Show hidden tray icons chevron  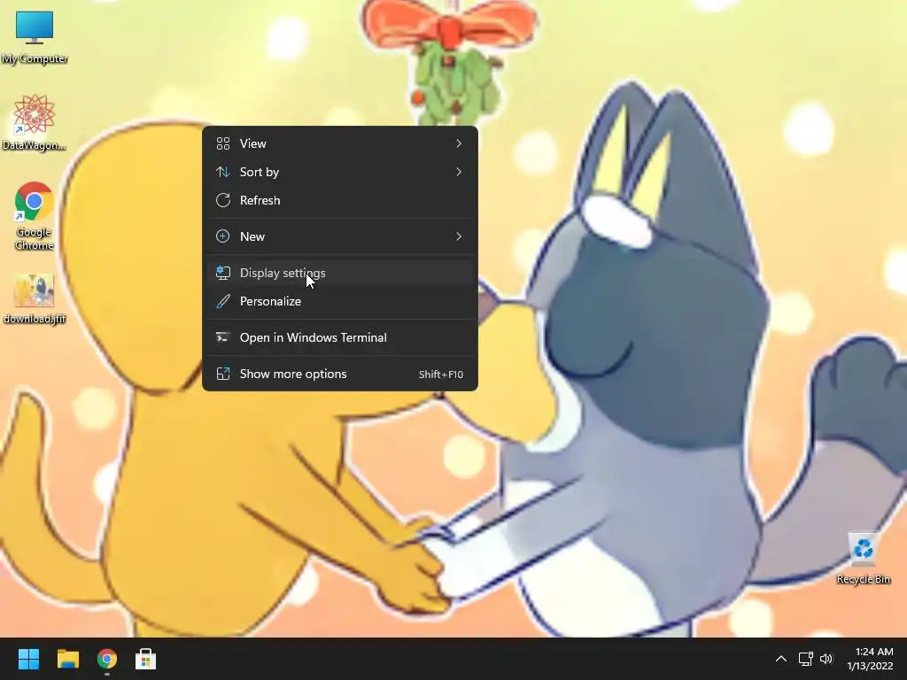(x=781, y=659)
